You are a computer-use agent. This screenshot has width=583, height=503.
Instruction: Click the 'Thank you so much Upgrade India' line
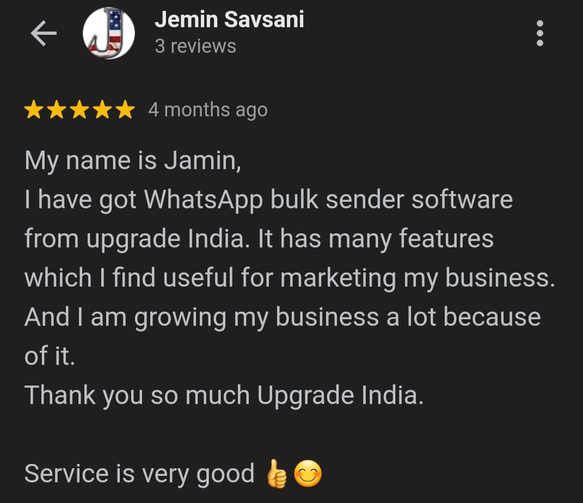tap(224, 395)
